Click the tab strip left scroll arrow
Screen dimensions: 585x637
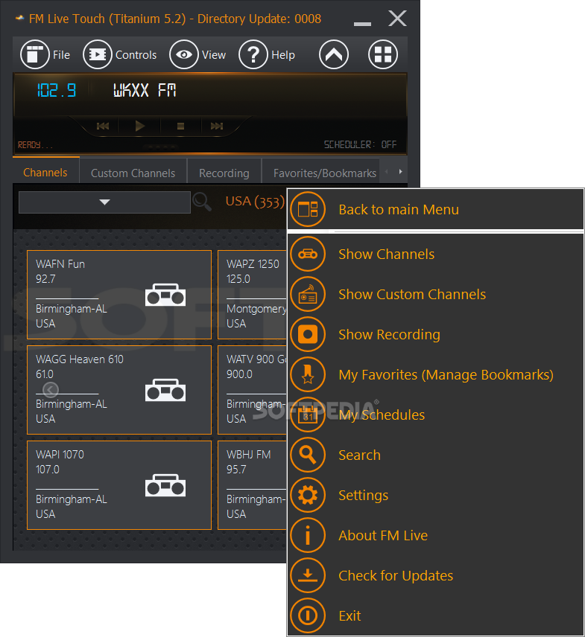pos(387,172)
